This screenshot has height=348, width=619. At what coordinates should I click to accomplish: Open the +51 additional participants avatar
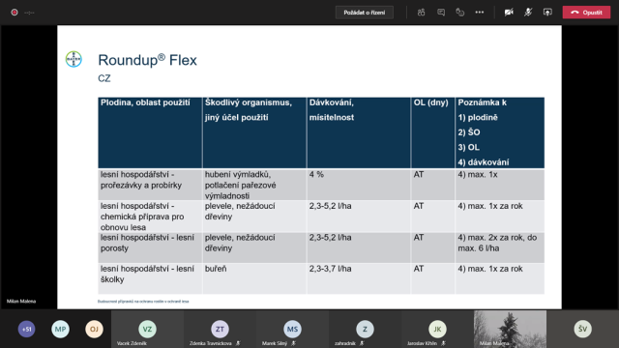(x=26, y=329)
